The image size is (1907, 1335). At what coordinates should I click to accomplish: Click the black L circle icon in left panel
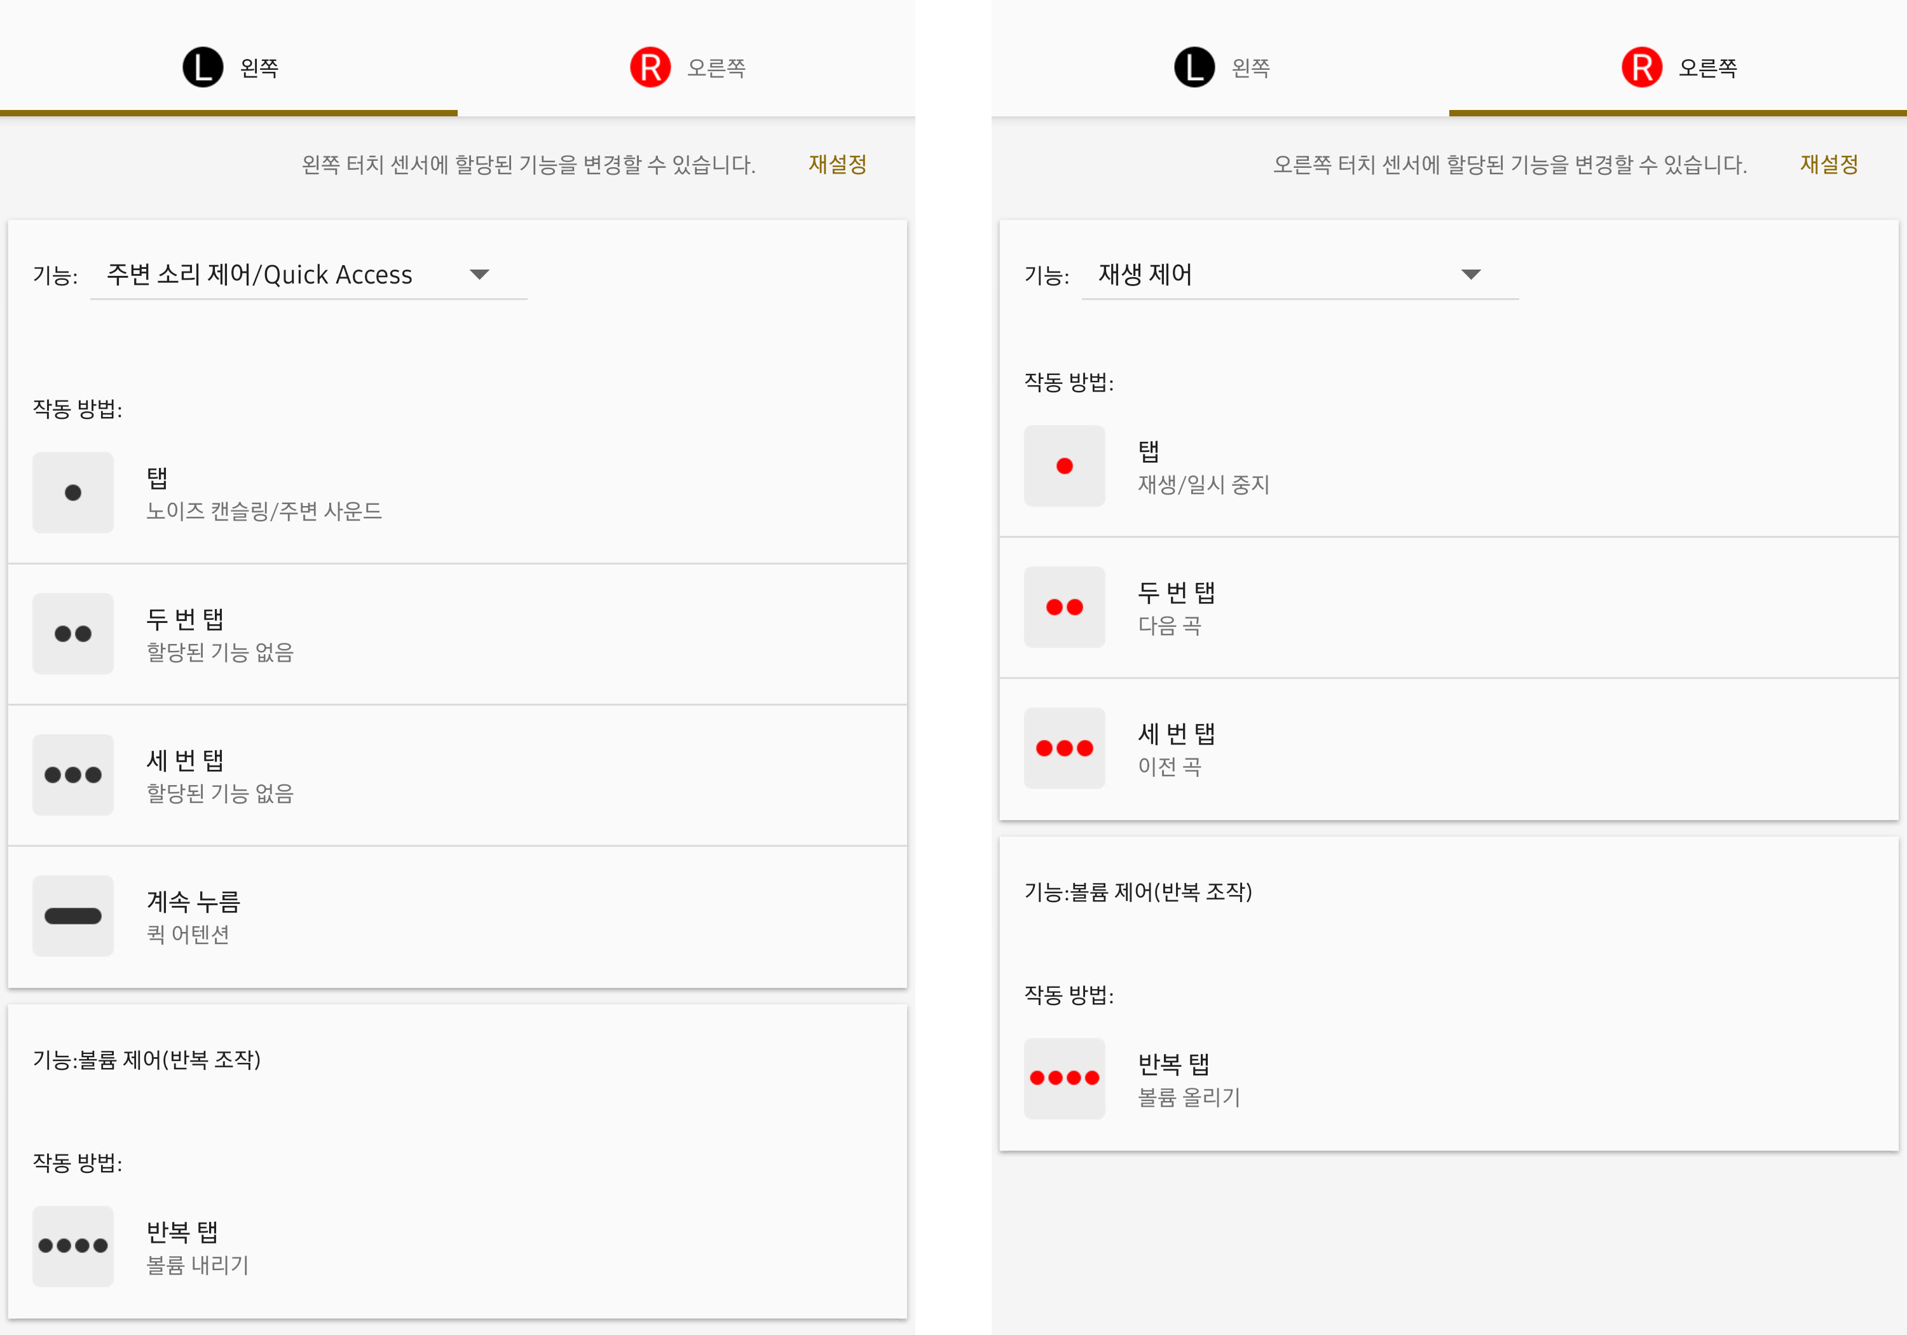pos(203,67)
